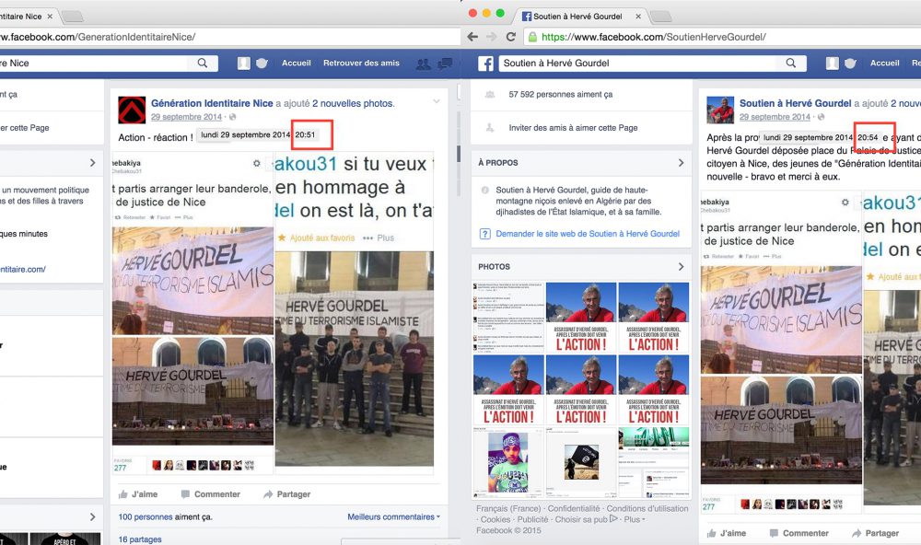Click Commenter under the right post
921x545 pixels.
click(x=799, y=533)
